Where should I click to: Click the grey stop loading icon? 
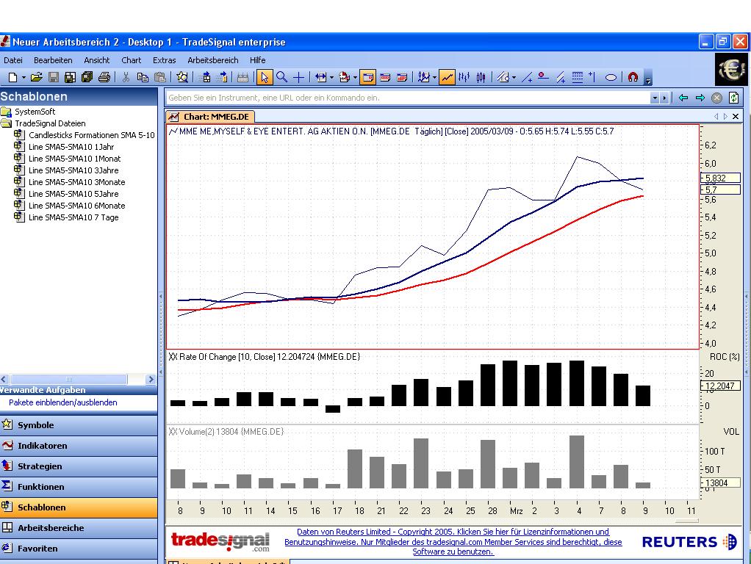click(x=716, y=98)
